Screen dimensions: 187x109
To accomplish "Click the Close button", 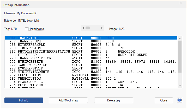I will click(164, 100).
